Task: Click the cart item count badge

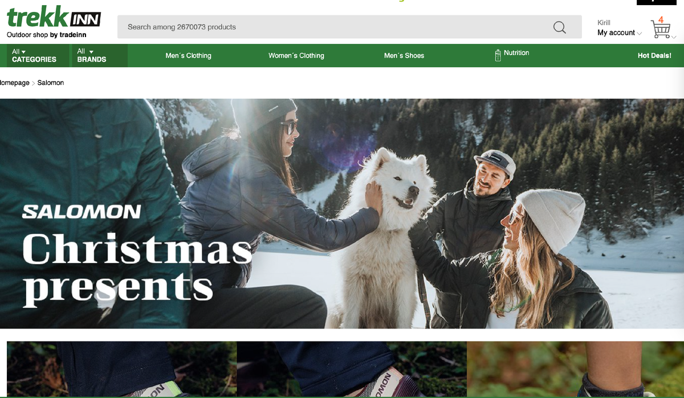Action: pyautogui.click(x=661, y=19)
